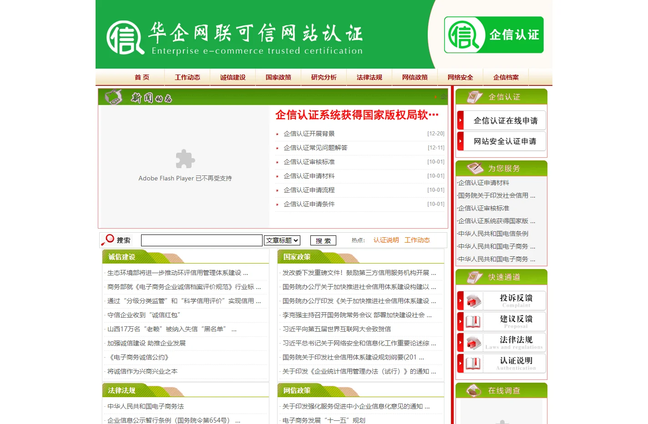This screenshot has height=424, width=648.
Task: Open article 企业信息公示暂行条例
Action: coord(173,420)
